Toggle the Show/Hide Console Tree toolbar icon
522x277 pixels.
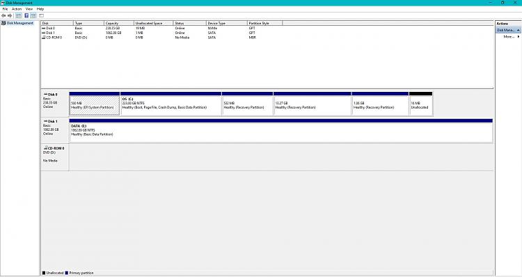[x=19, y=15]
